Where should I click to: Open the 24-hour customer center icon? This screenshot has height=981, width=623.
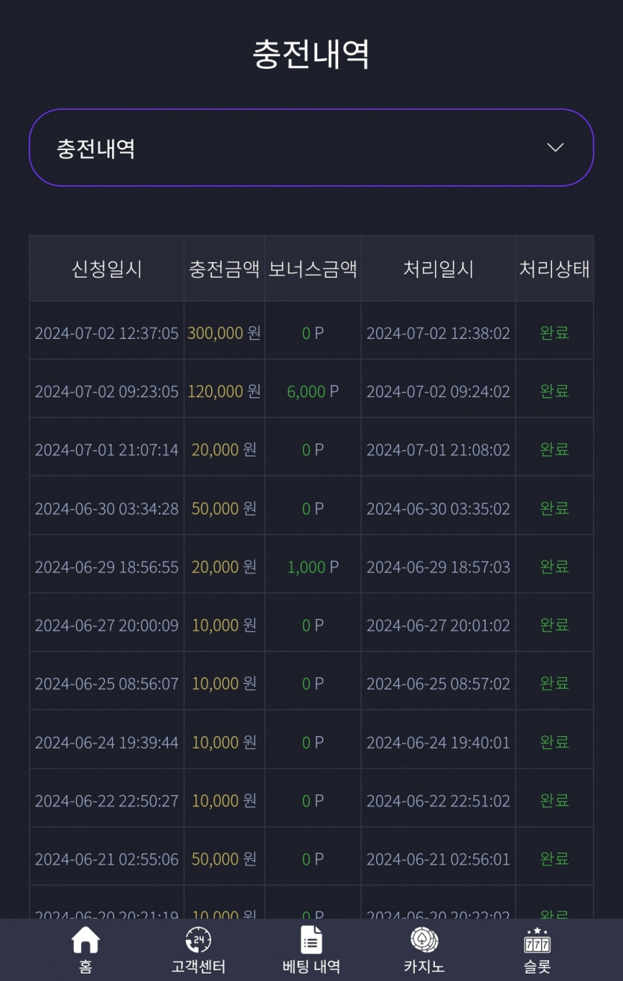(x=198, y=940)
